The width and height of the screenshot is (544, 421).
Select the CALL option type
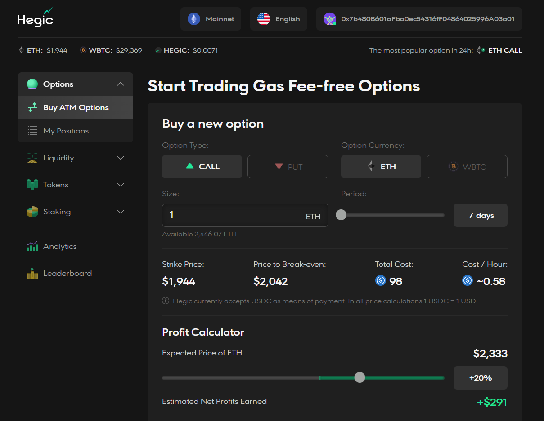(x=202, y=167)
